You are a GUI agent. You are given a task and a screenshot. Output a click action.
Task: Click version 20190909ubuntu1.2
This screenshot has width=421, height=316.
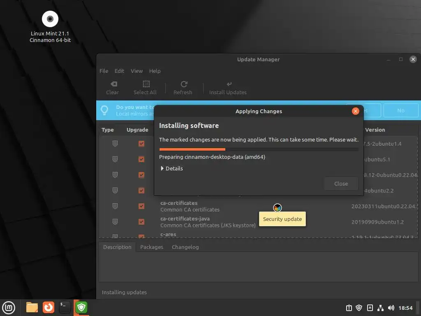(x=377, y=222)
